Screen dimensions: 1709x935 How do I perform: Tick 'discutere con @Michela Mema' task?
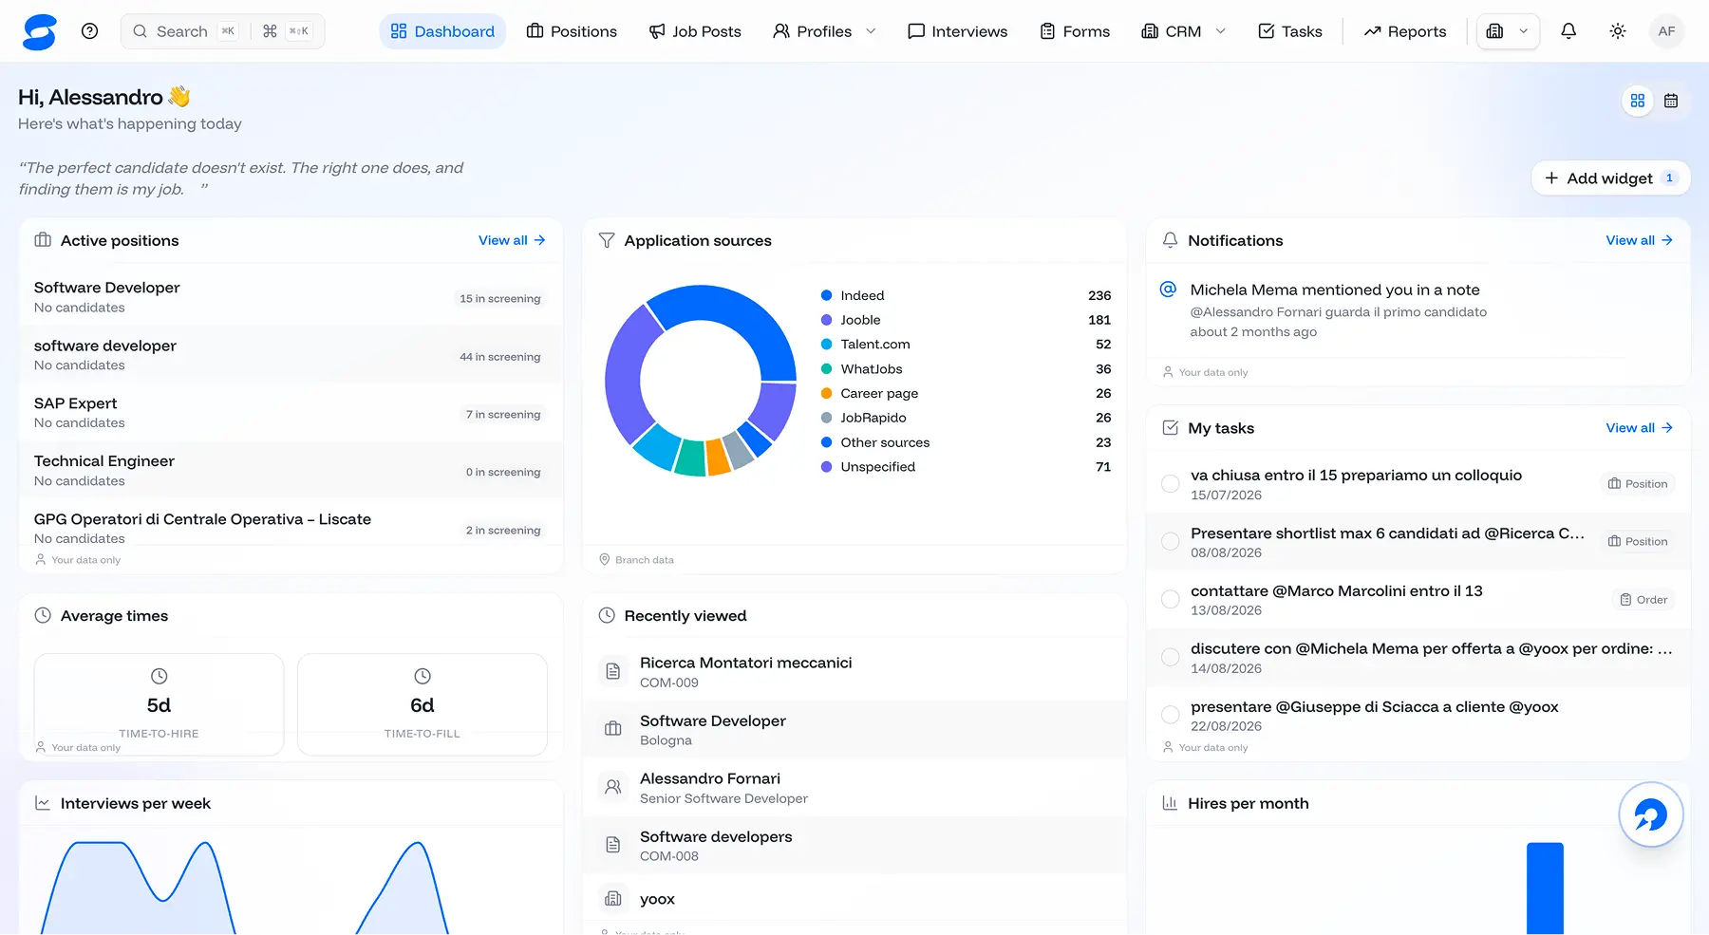(x=1171, y=658)
